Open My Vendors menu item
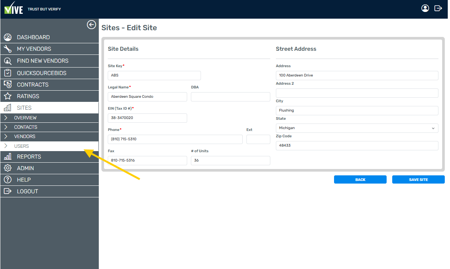 [x=49, y=49]
